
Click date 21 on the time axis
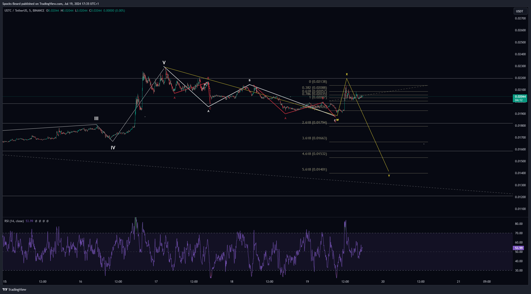[x=459, y=282]
